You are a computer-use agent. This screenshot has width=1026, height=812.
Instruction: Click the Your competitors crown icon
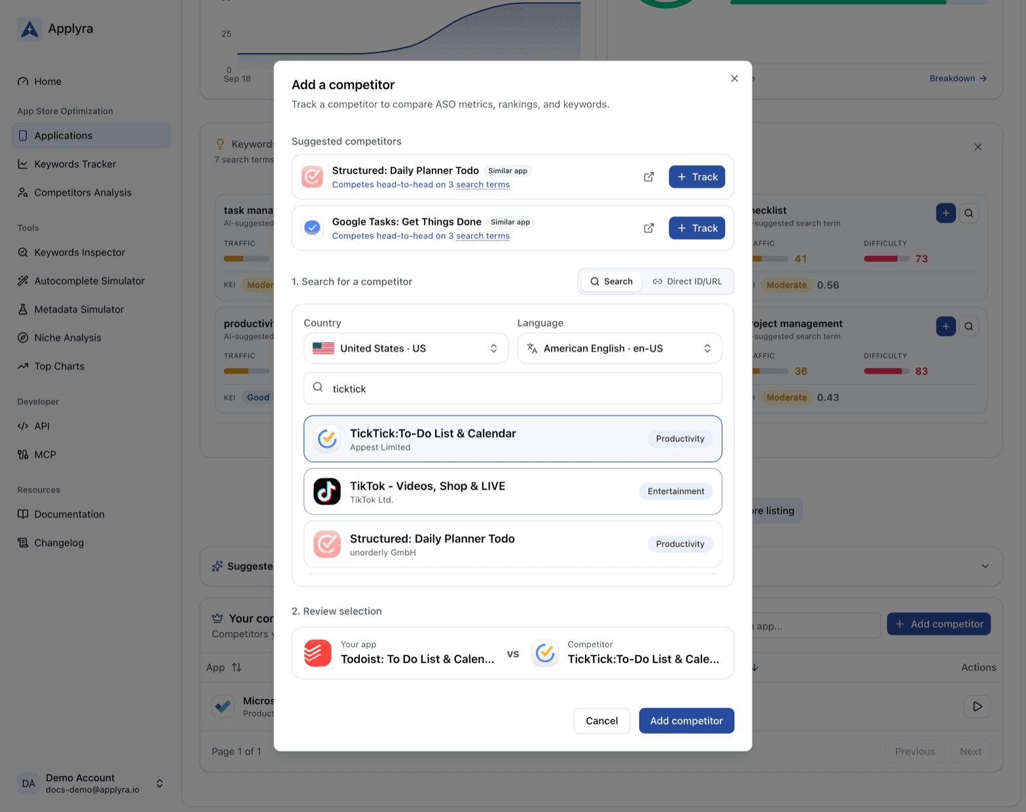click(x=217, y=618)
